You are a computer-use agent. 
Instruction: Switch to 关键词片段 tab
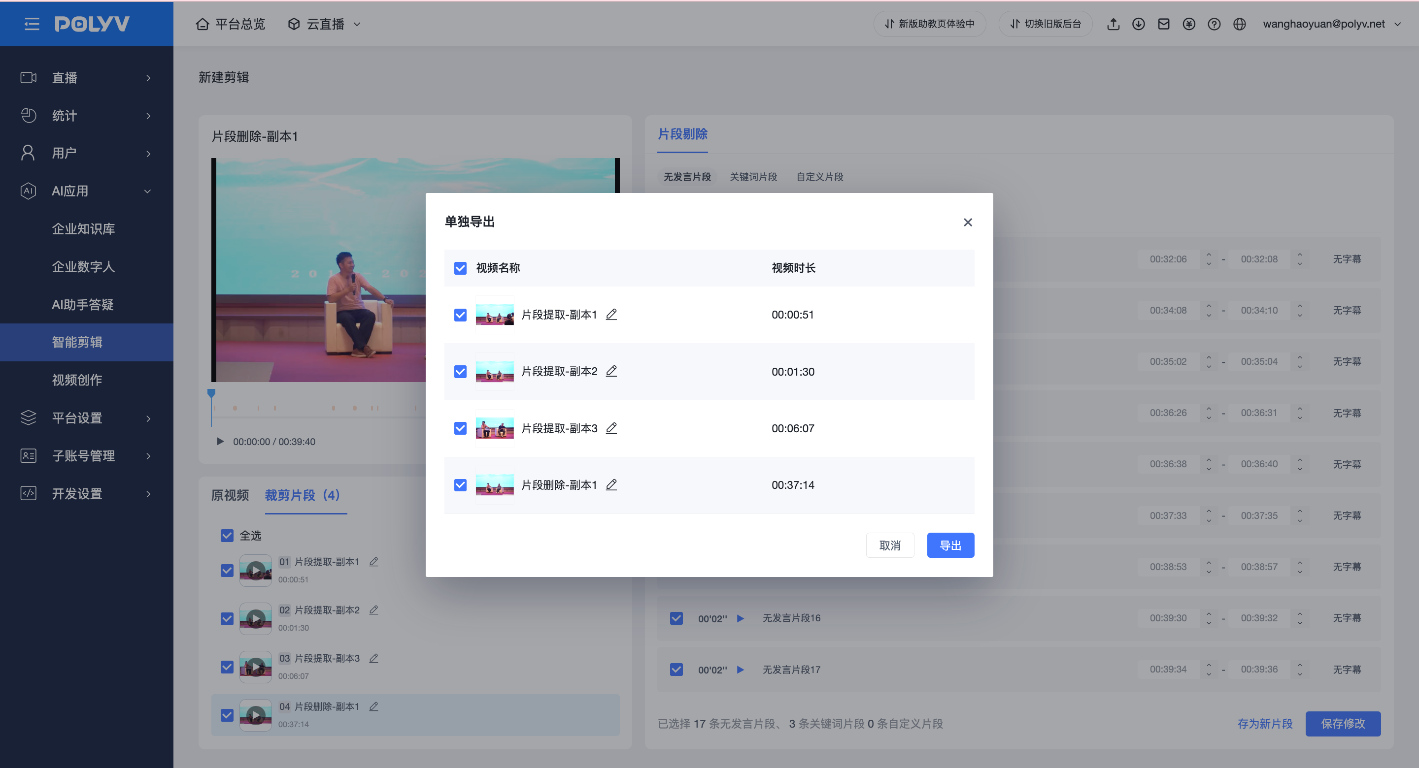[x=753, y=177]
